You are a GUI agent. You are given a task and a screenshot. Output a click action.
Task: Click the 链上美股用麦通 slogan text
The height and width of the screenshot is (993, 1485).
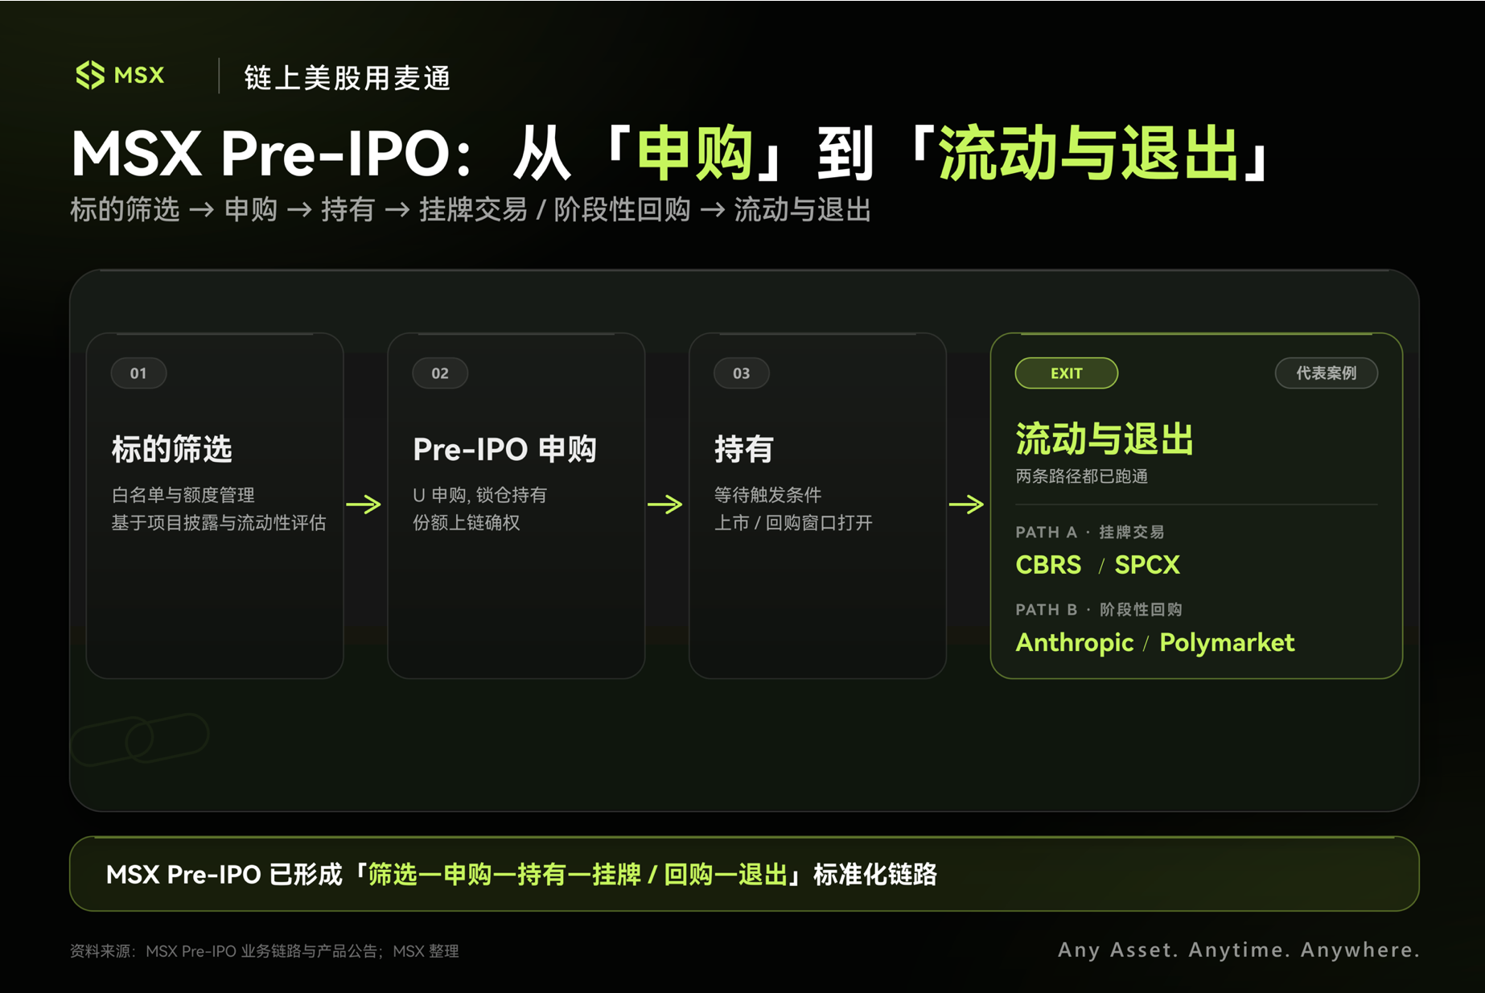pyautogui.click(x=348, y=78)
